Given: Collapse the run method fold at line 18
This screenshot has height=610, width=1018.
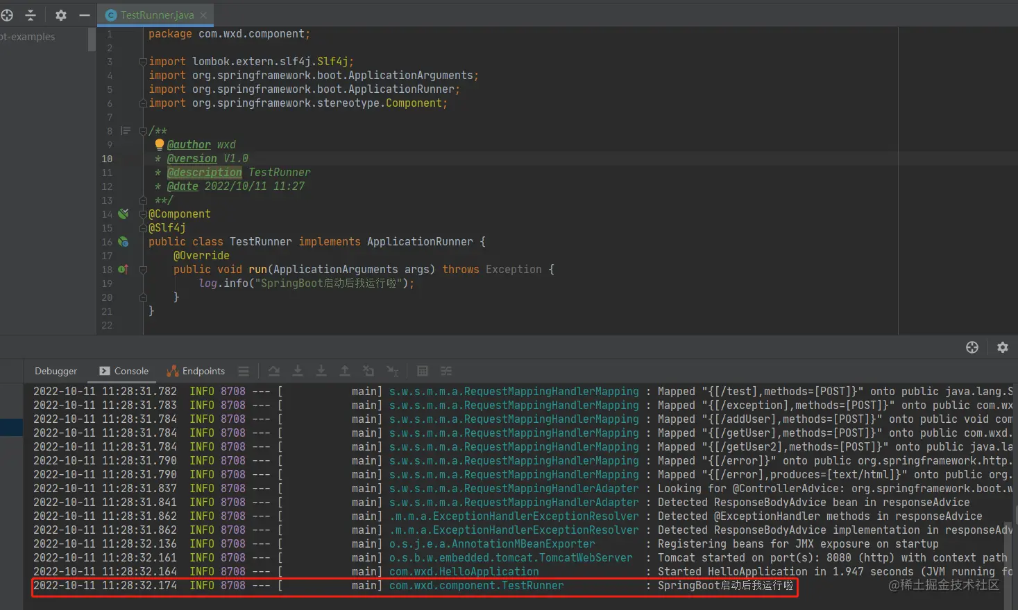Looking at the screenshot, I should click(143, 269).
